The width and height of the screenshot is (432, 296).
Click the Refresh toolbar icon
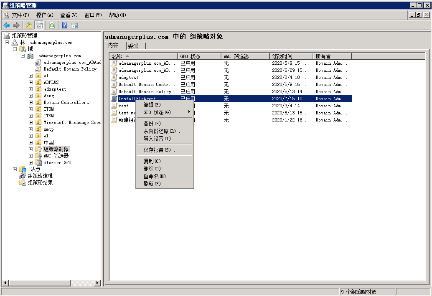click(52, 25)
